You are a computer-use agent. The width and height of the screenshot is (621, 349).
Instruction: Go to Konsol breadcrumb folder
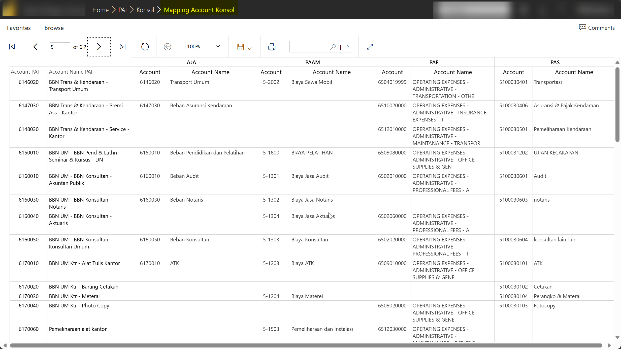tap(145, 10)
